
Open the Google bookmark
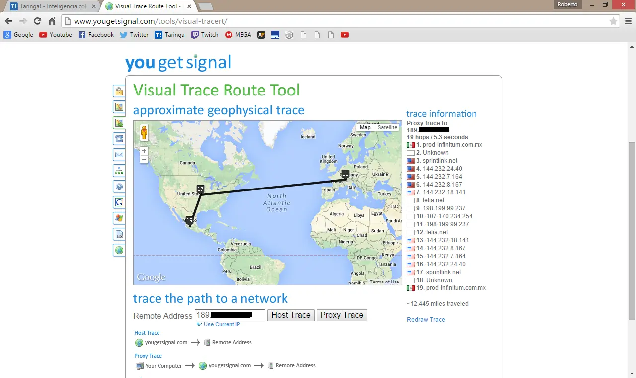point(18,35)
